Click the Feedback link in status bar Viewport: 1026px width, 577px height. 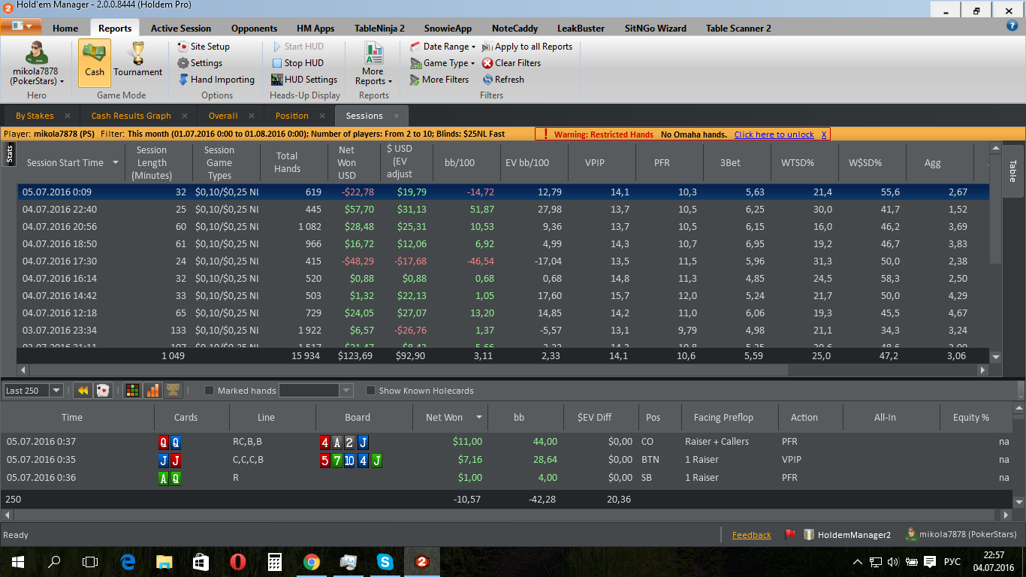[x=751, y=535]
